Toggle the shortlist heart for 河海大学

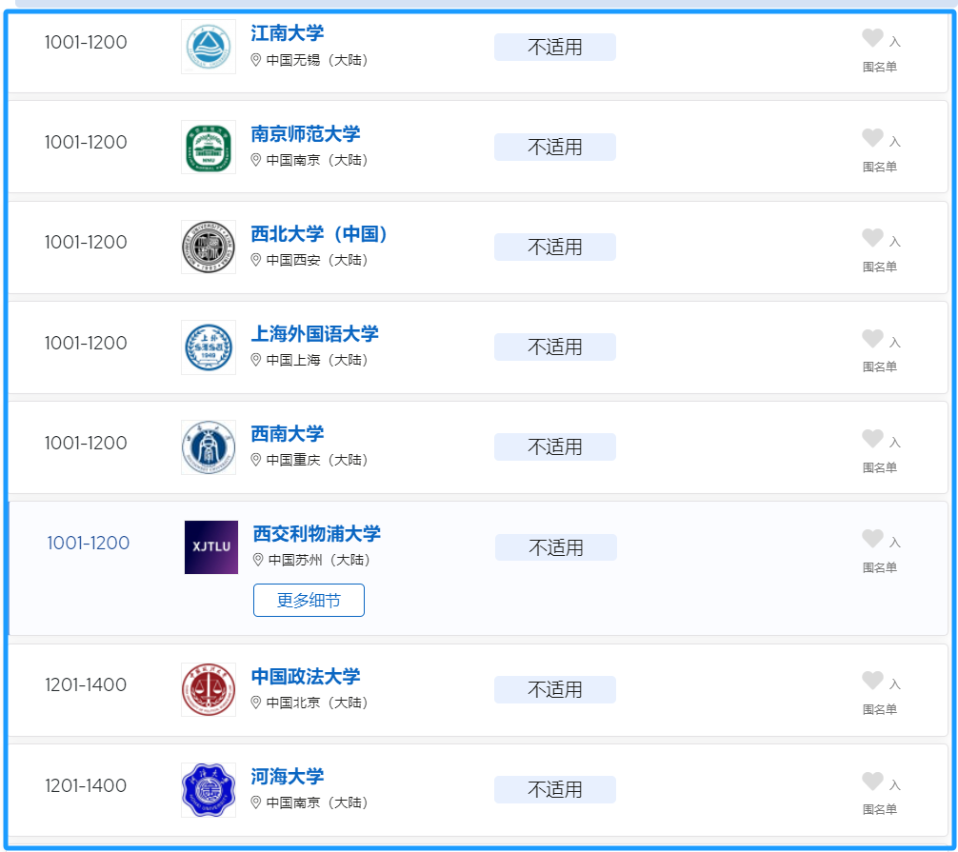(872, 781)
